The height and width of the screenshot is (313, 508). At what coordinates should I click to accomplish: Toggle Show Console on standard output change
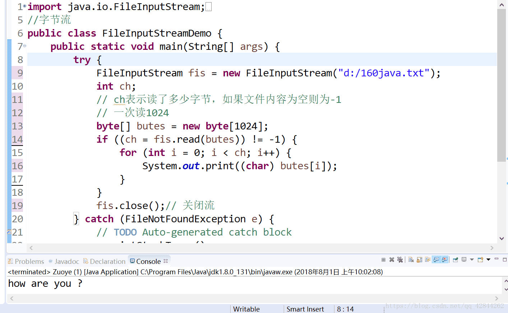(x=436, y=260)
